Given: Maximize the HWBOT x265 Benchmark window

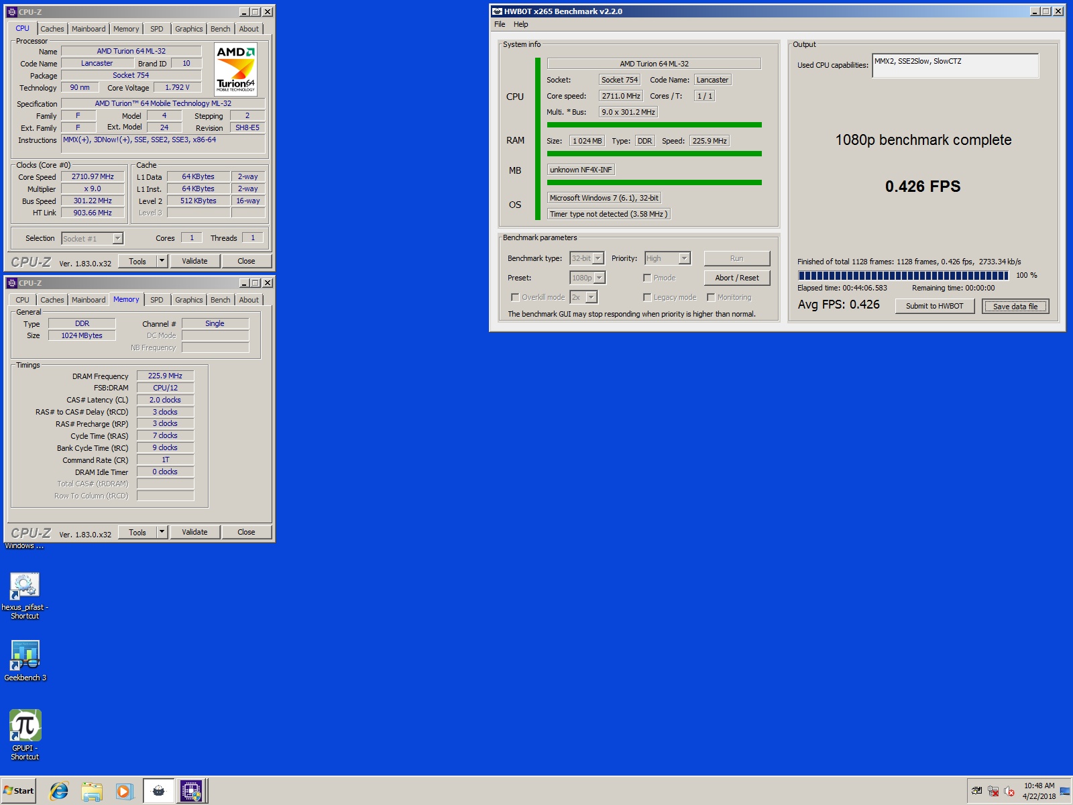Looking at the screenshot, I should coord(1046,11).
